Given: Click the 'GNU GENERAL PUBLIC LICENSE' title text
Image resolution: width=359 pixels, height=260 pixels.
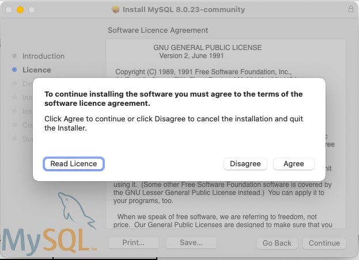Looking at the screenshot, I should (x=207, y=48).
